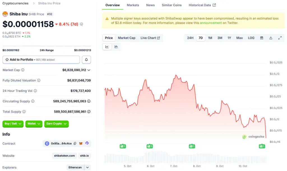This screenshot has width=287, height=171.
Task: Switch to candlestick chart view icon
Action: (116, 47)
